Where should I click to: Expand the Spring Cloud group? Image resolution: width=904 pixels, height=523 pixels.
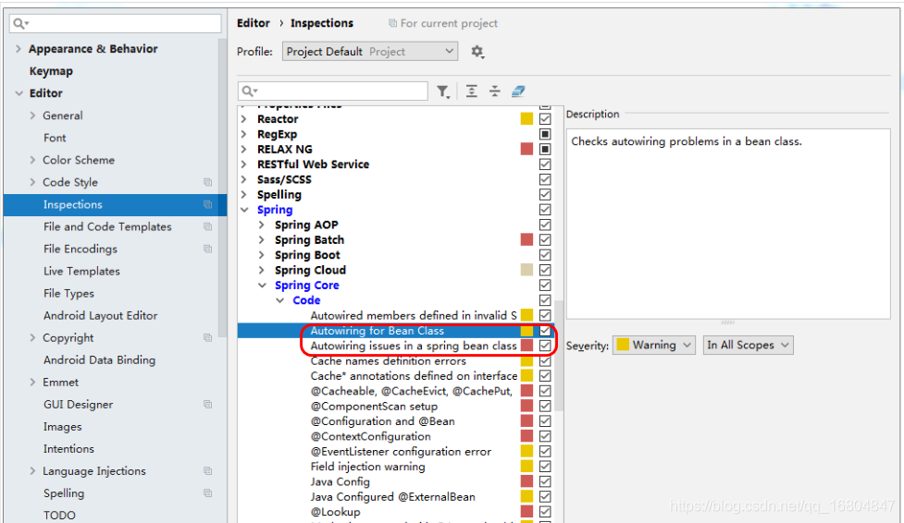262,270
